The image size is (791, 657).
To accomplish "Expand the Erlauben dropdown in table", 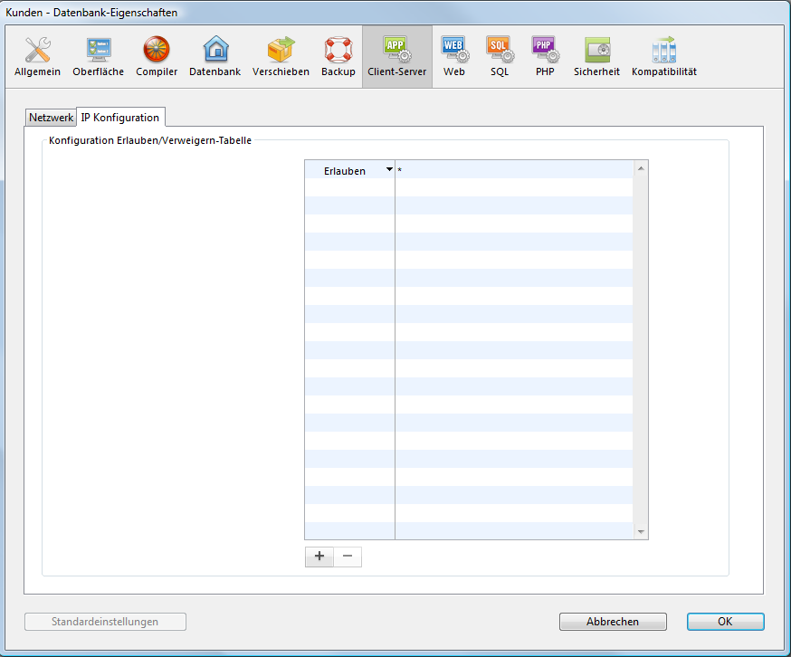I will click(x=389, y=170).
